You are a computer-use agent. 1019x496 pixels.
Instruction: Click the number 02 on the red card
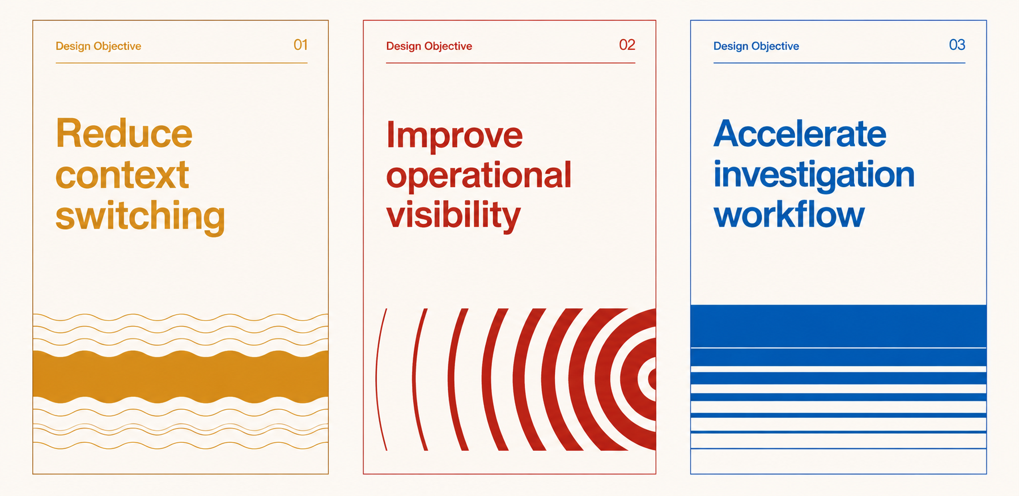[627, 45]
